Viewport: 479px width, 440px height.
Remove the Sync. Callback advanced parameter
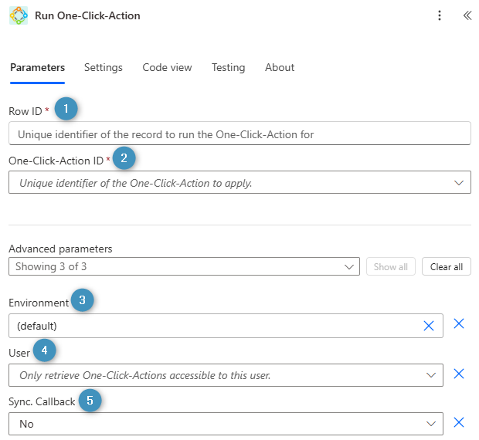458,422
